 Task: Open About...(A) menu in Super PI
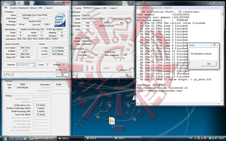156,8
